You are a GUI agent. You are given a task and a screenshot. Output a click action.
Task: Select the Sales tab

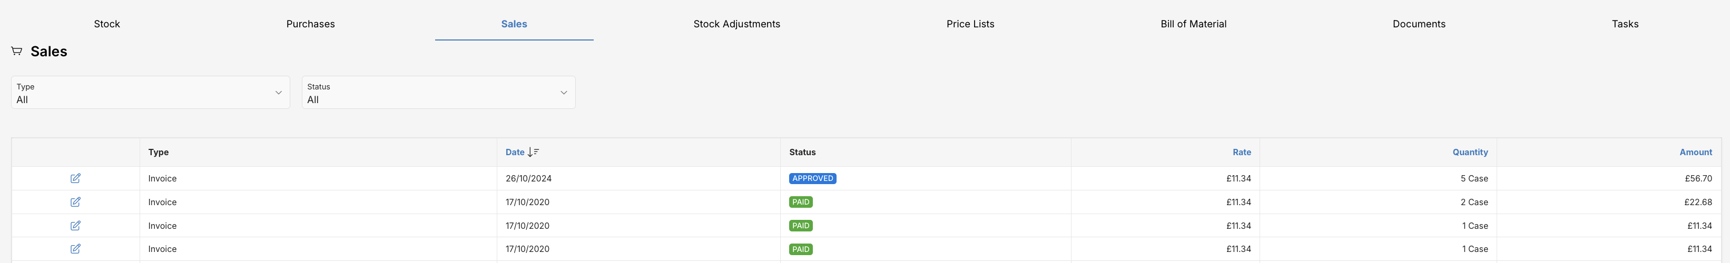[x=514, y=24]
